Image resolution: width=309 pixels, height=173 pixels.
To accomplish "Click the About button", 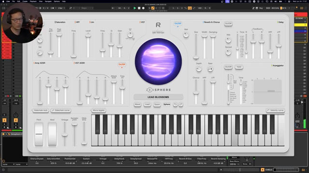I will click(x=138, y=105).
